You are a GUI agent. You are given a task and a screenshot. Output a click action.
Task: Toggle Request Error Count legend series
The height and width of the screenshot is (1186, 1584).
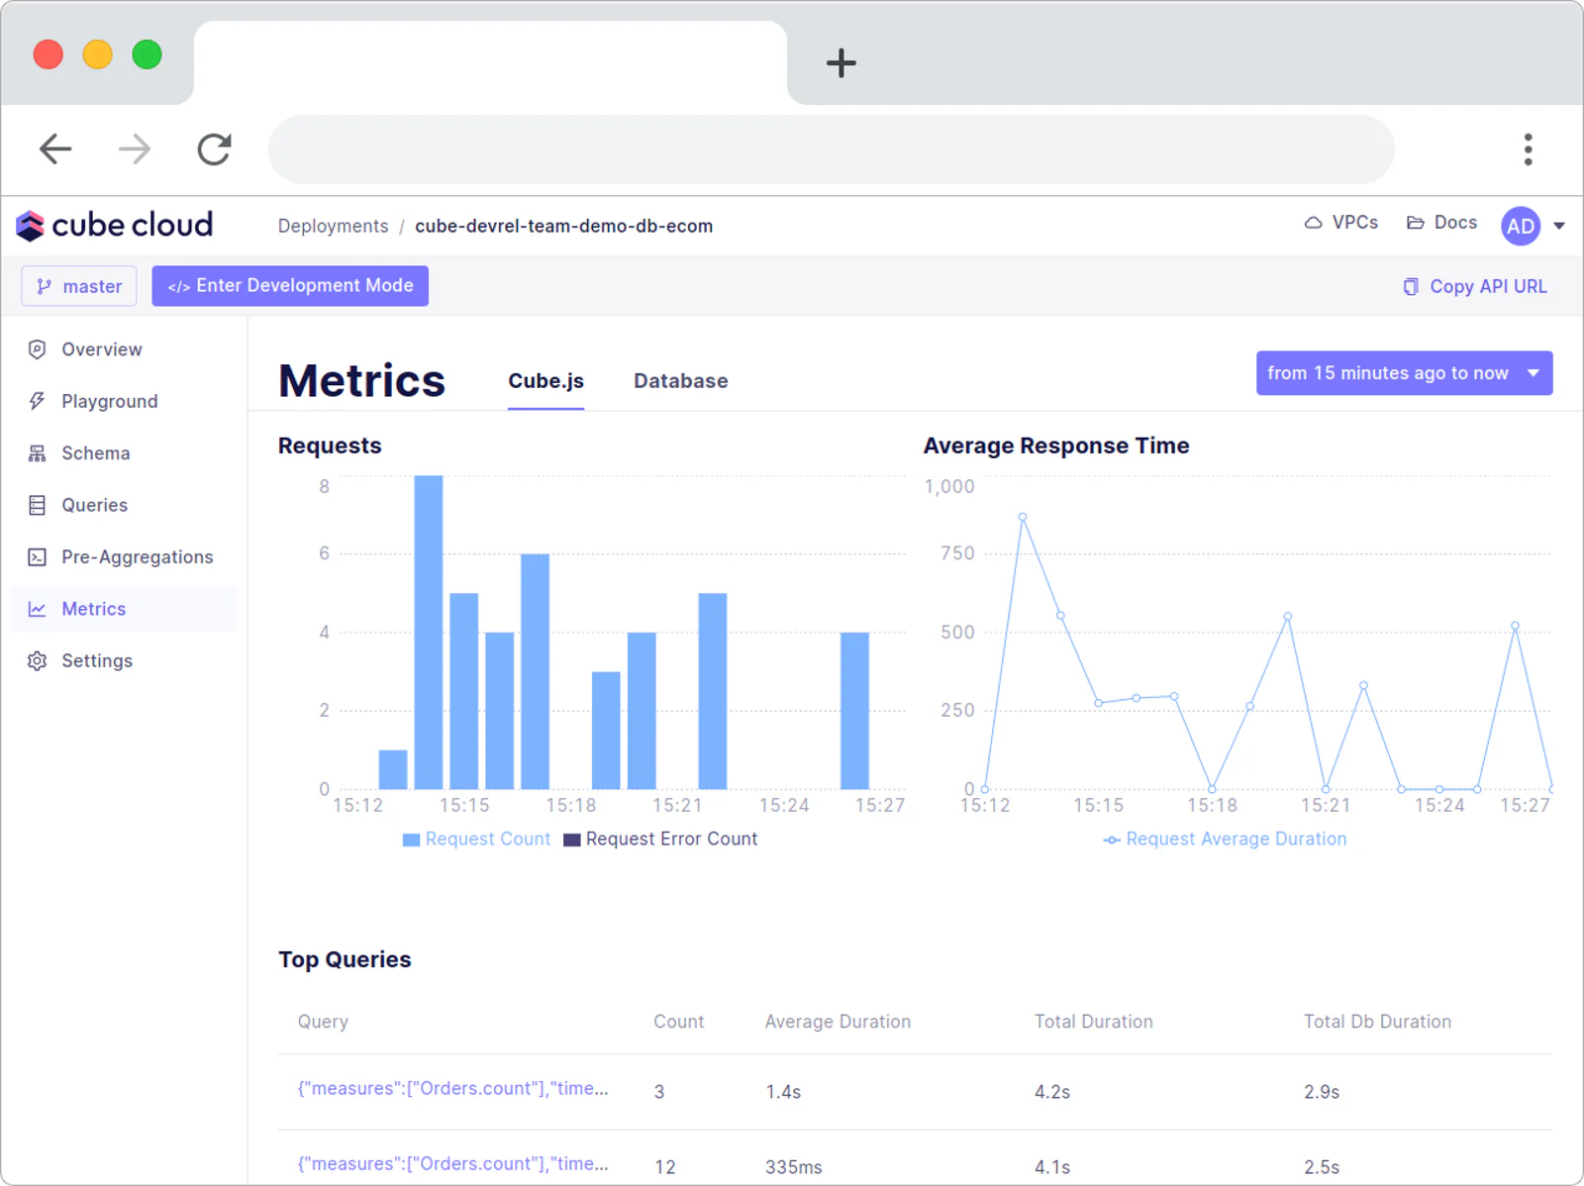(660, 840)
